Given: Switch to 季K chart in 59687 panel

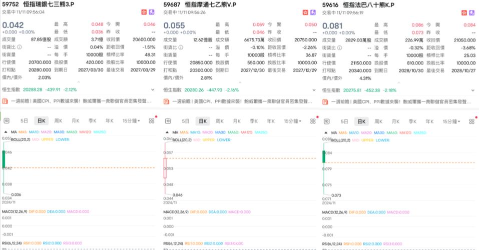Looking at the screenshot, I should (254, 121).
